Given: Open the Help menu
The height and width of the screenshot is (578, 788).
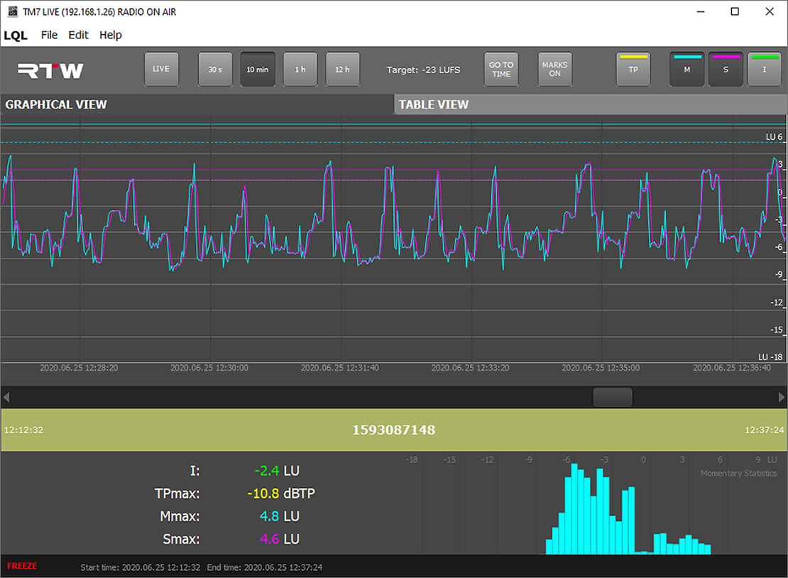Looking at the screenshot, I should click(x=110, y=35).
